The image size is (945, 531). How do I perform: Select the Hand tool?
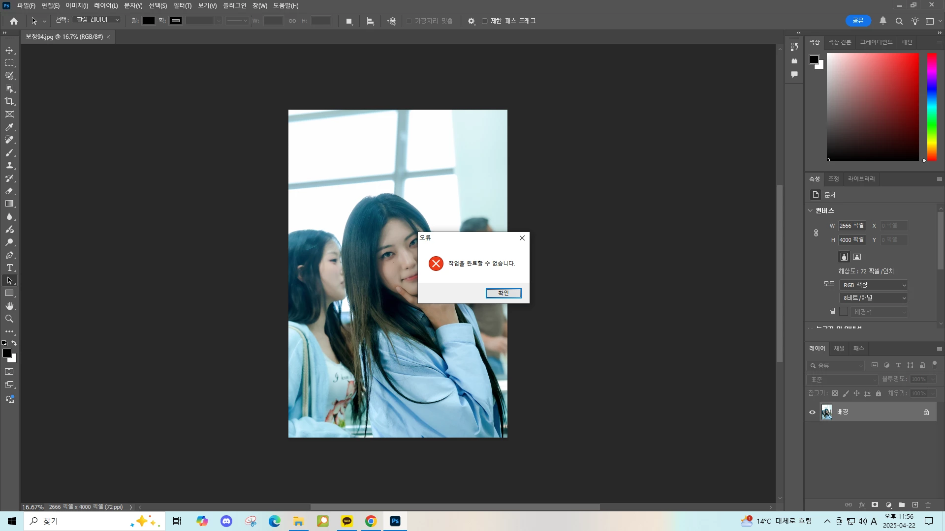click(9, 306)
